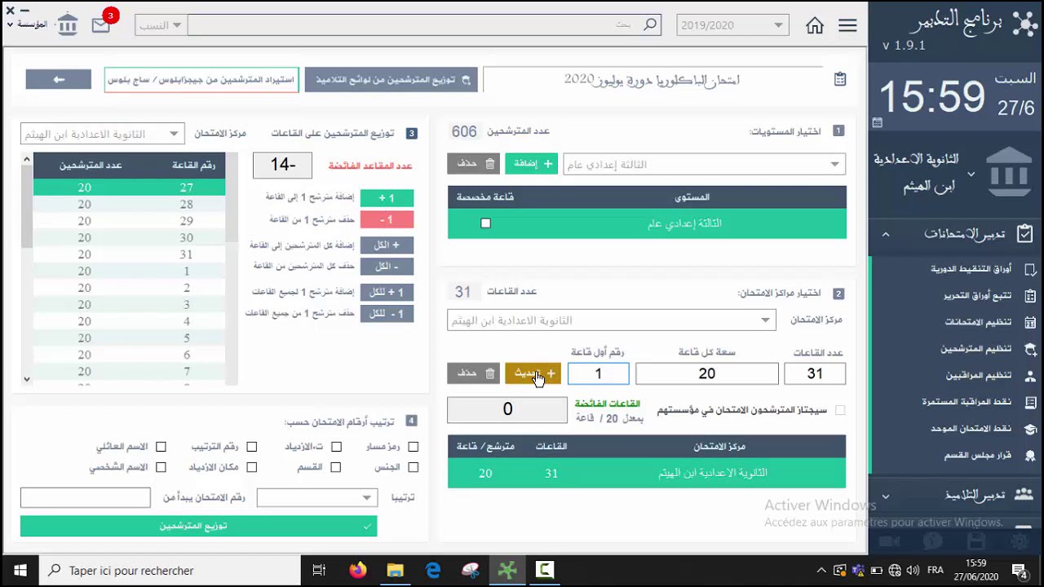Open the تتبع أوراق التحرير menu item
This screenshot has height=587, width=1044.
click(977, 296)
